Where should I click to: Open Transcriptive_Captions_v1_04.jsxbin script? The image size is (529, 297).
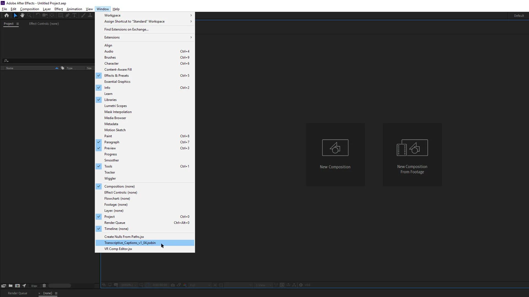(130, 243)
